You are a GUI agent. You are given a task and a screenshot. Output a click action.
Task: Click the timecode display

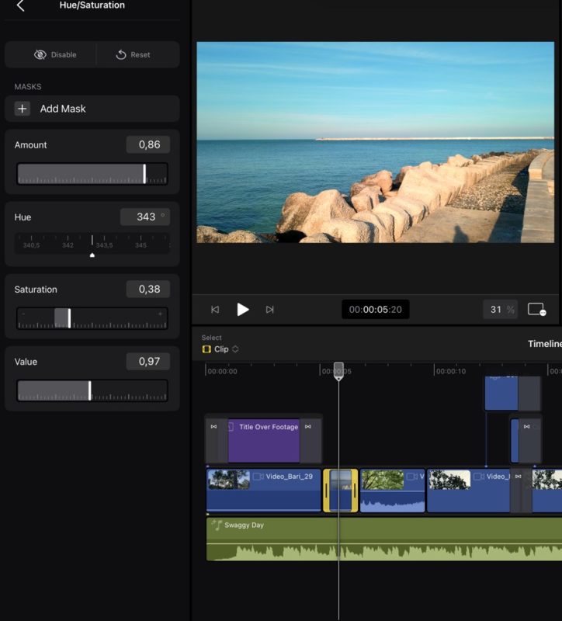point(375,310)
